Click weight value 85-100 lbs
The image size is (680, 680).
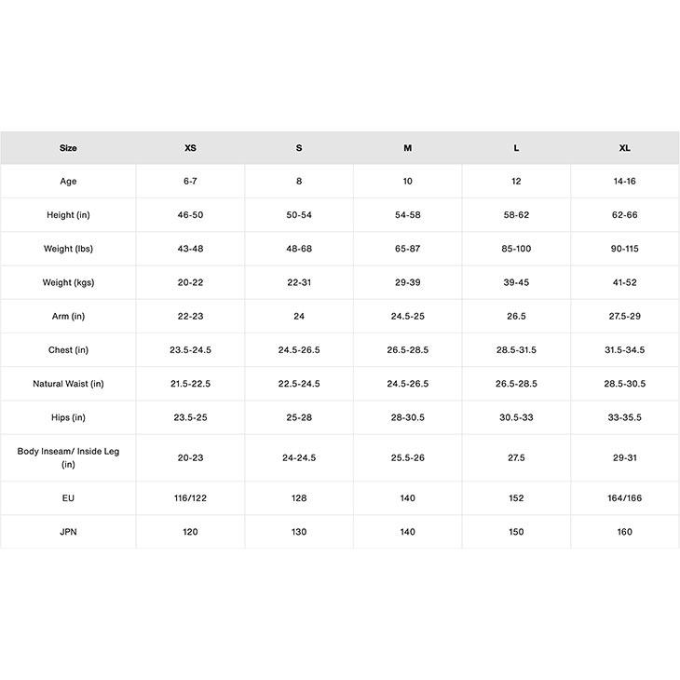[516, 249]
